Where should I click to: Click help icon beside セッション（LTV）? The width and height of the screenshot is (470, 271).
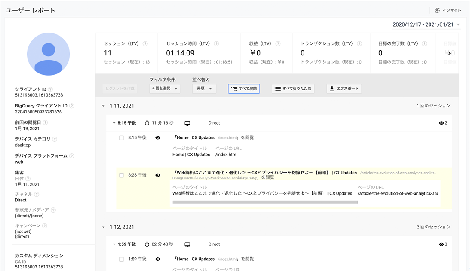(145, 43)
